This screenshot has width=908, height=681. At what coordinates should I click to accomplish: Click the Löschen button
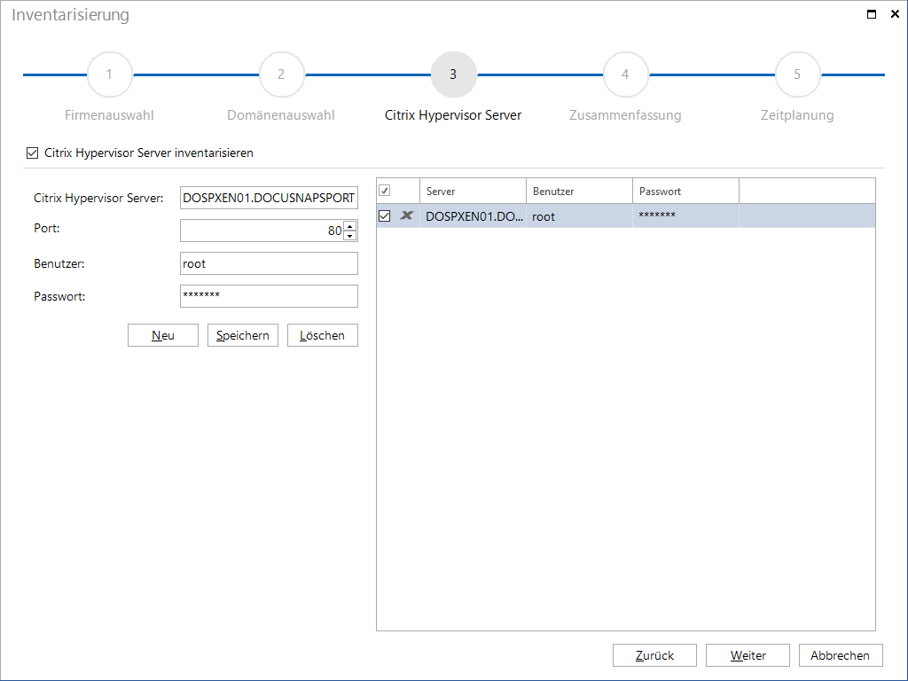[x=323, y=335]
